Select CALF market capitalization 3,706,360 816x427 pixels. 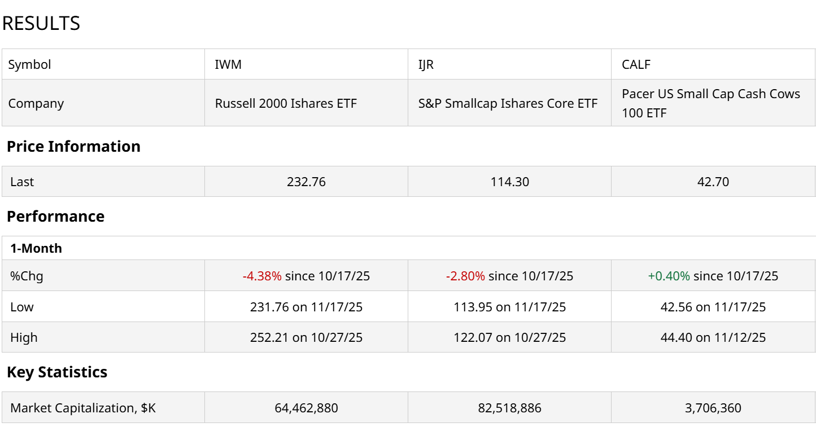click(x=713, y=408)
